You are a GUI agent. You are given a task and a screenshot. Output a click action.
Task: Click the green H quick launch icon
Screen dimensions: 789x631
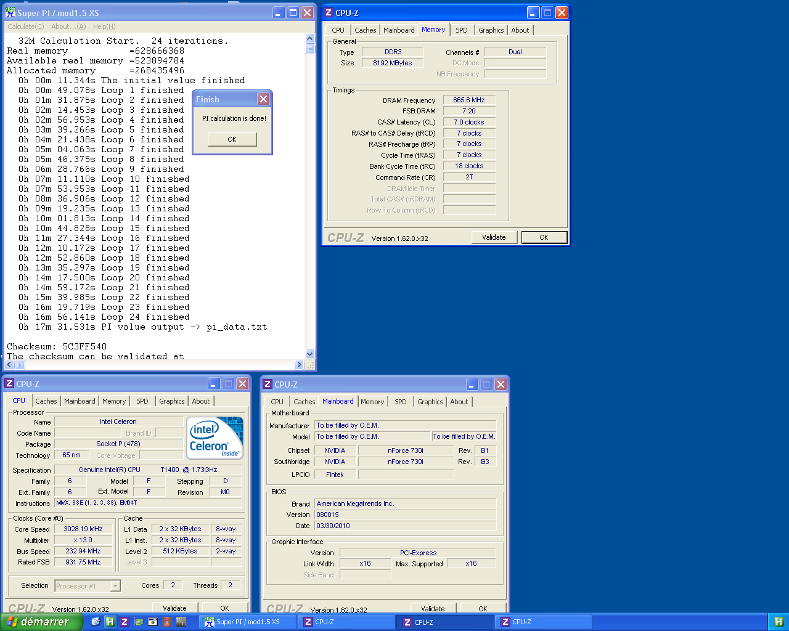click(x=110, y=622)
